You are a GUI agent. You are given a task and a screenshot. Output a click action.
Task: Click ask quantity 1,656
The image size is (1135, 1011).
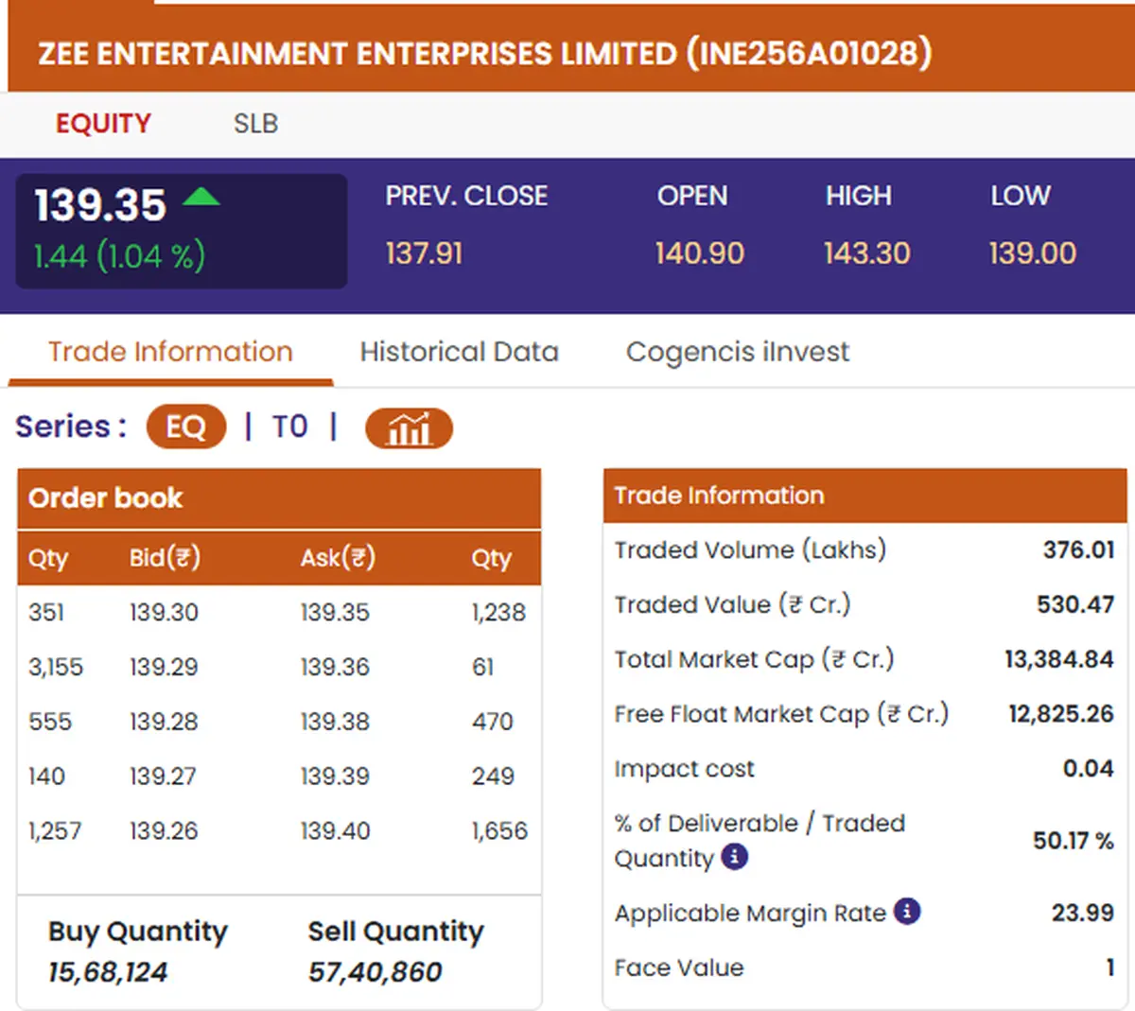tap(499, 831)
